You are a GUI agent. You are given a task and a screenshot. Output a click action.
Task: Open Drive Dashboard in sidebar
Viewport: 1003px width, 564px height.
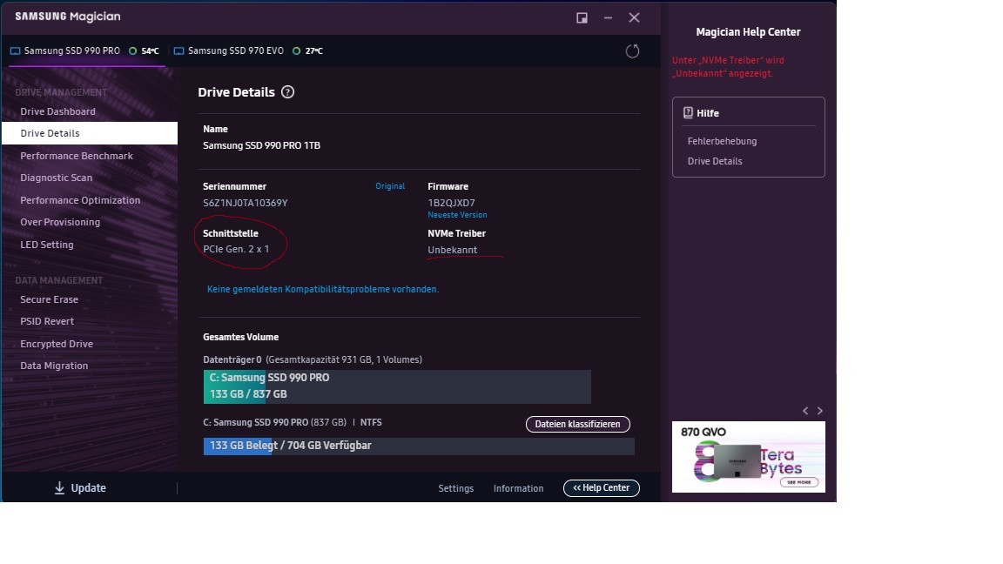pyautogui.click(x=57, y=111)
